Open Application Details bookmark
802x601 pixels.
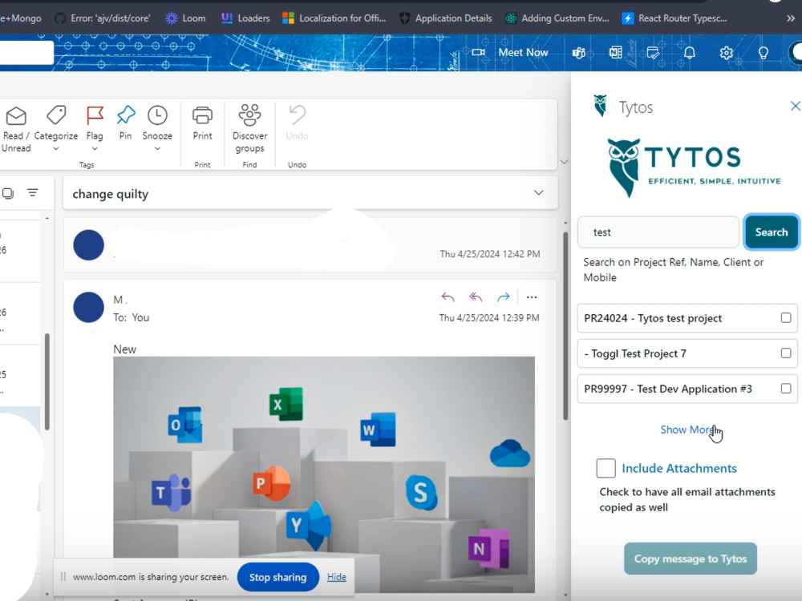point(445,18)
